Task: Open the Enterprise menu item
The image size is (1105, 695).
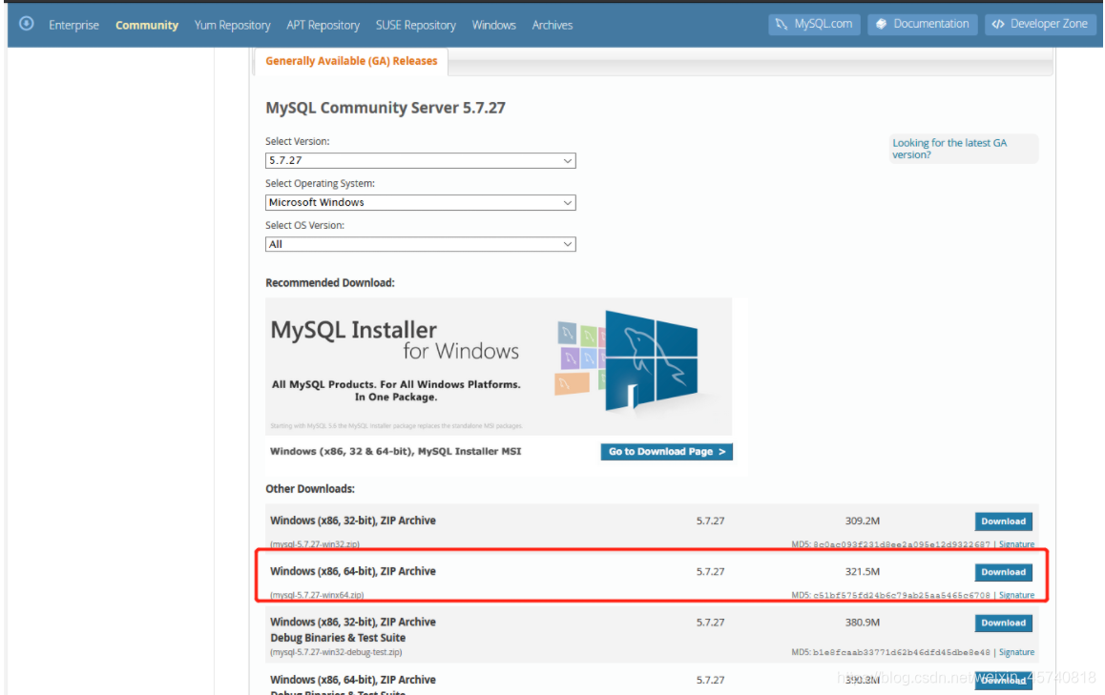Action: 74,25
